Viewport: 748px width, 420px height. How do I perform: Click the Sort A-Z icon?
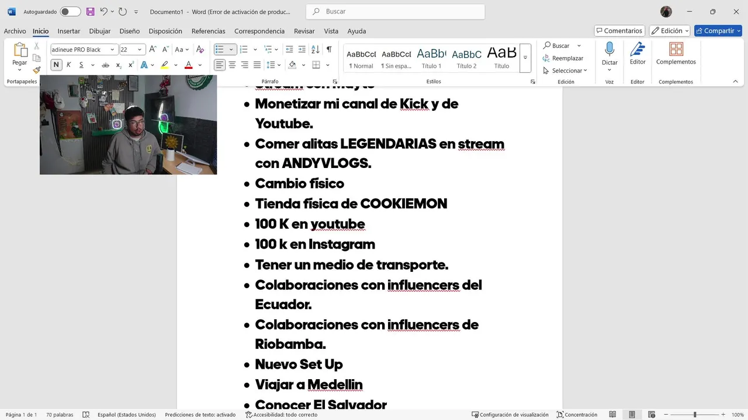point(315,50)
